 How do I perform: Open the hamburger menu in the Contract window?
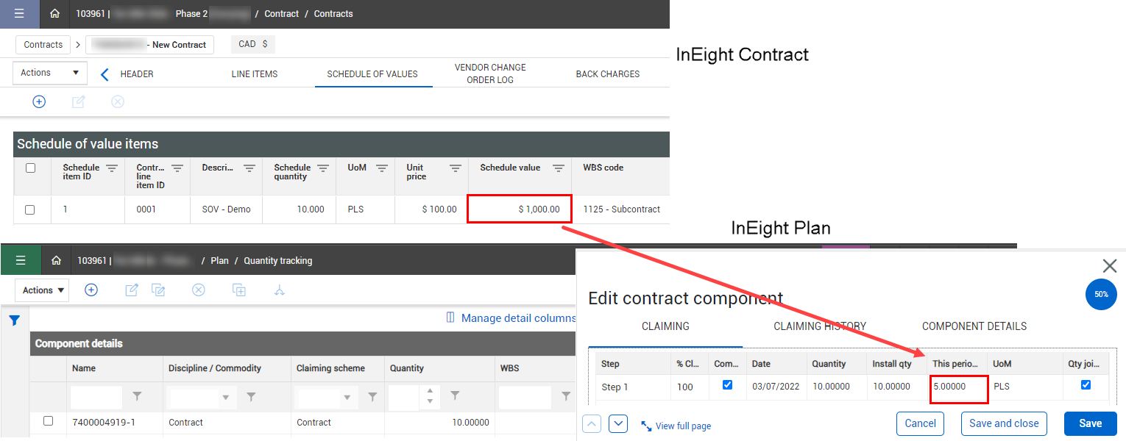19,14
